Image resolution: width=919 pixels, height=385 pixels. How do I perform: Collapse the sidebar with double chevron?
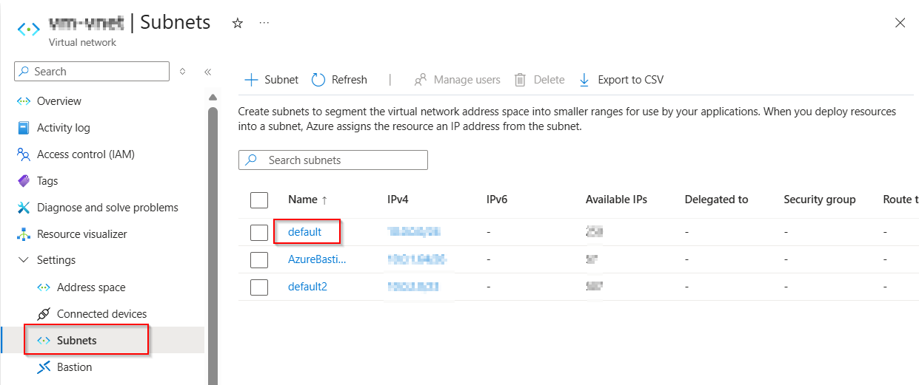207,72
